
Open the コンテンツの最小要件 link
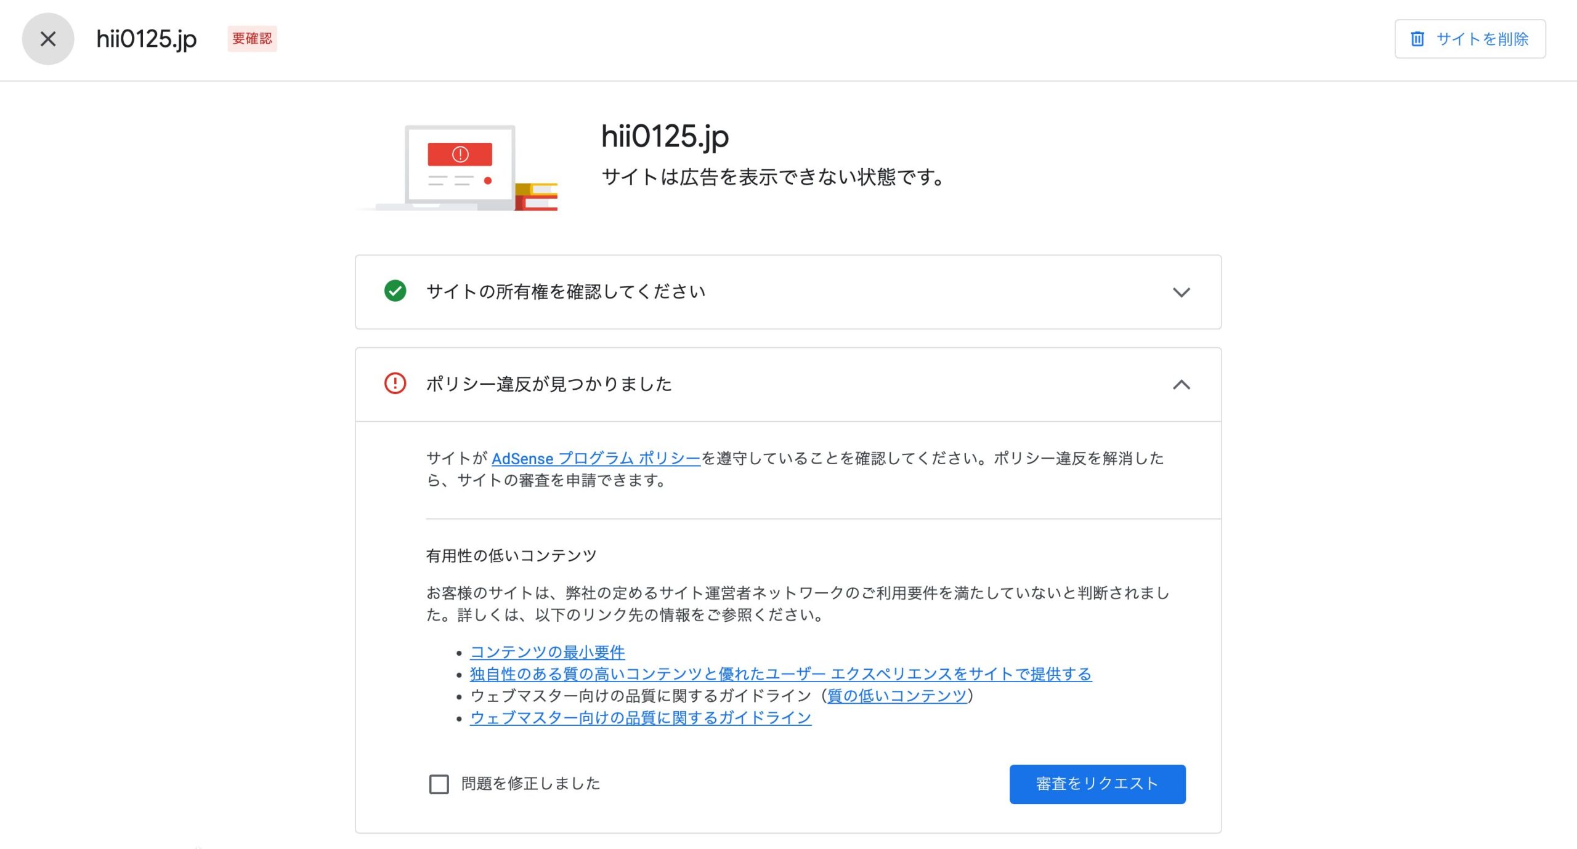click(547, 652)
